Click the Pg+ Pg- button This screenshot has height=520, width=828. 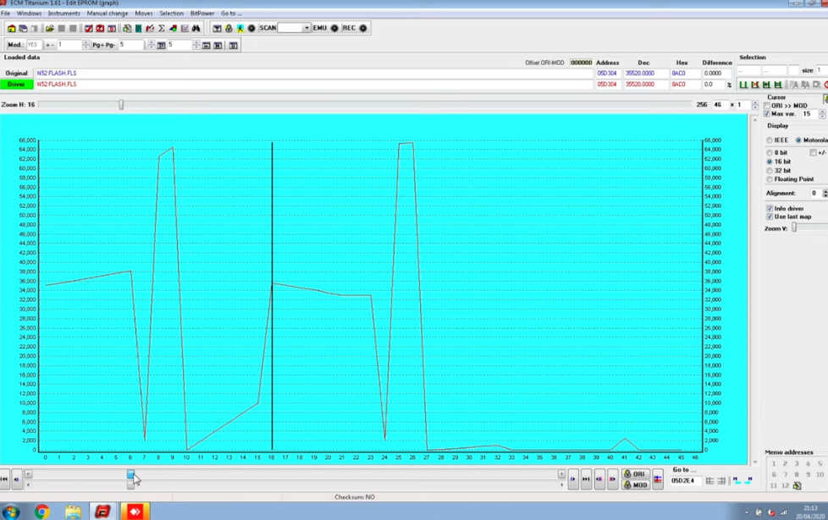click(x=103, y=45)
